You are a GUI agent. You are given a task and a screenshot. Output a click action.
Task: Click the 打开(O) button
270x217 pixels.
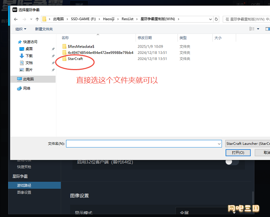tap(238, 153)
